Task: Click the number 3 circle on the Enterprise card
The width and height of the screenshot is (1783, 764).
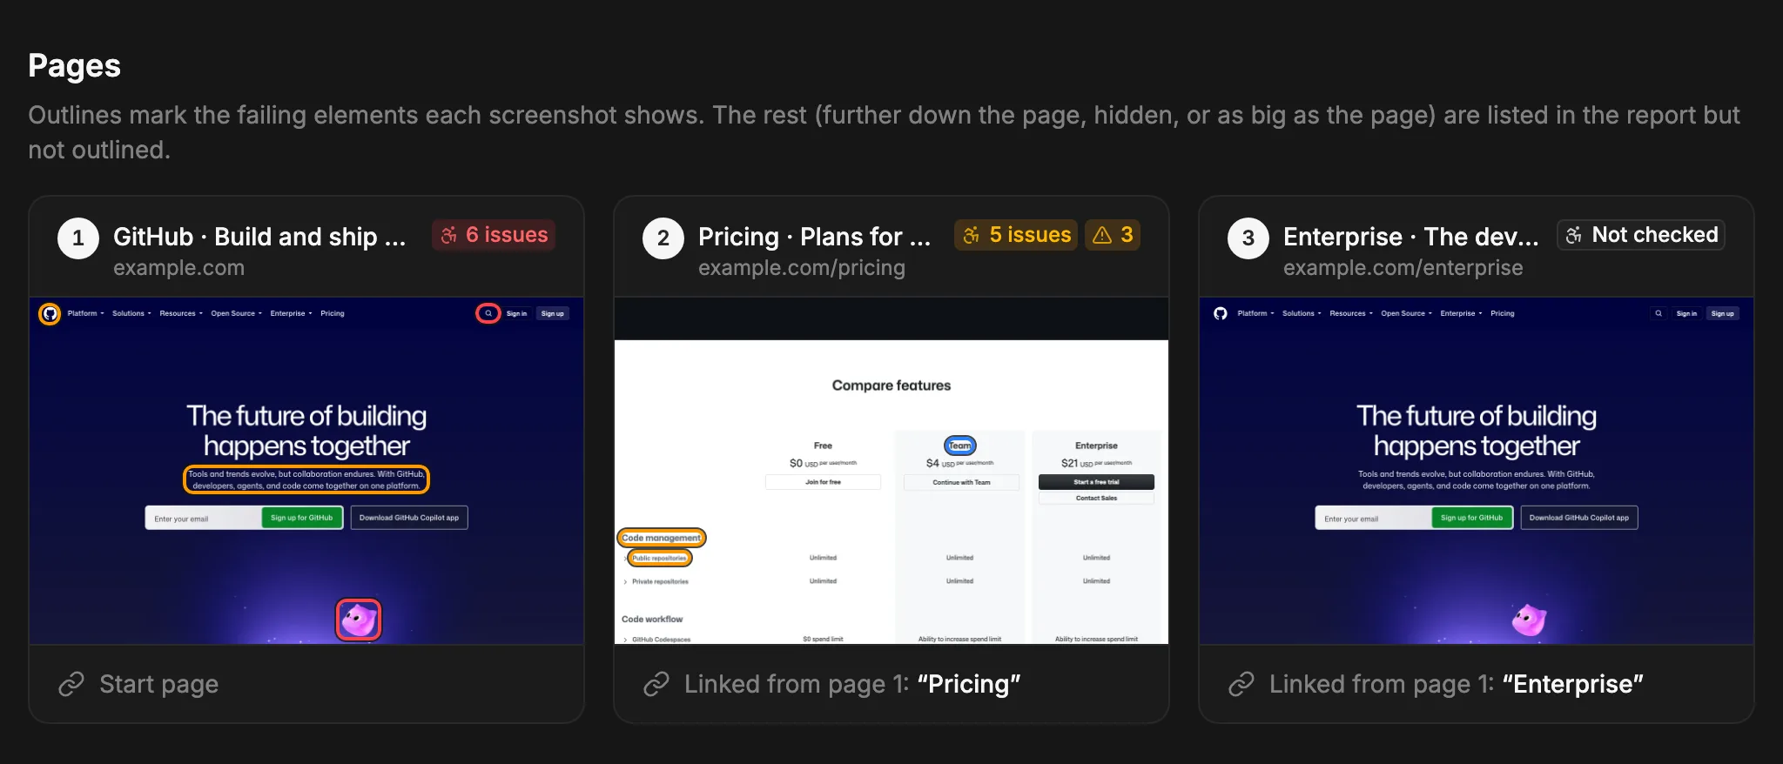Action: [1248, 238]
